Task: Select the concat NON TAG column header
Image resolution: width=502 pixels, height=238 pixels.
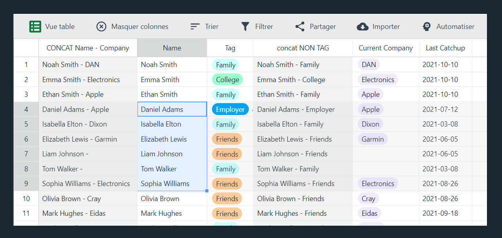Action: tap(303, 48)
